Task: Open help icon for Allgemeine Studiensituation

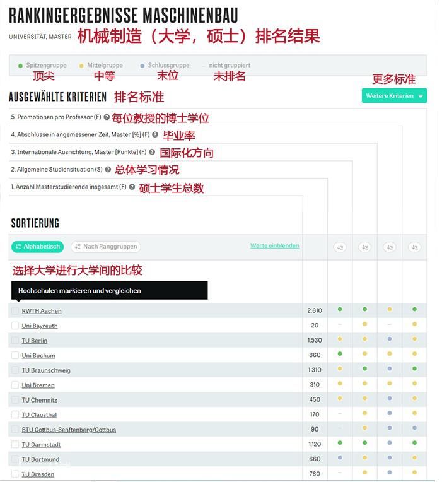Action: 108,169
